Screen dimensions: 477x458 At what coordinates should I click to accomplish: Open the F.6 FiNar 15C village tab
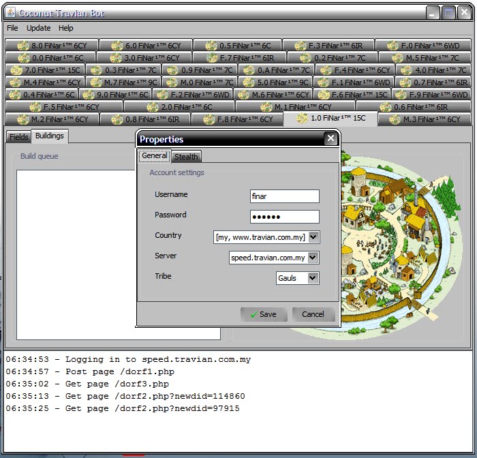[x=352, y=95]
